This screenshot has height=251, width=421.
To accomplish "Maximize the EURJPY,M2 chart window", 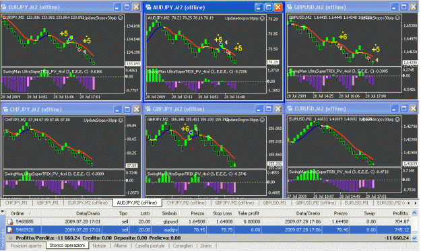I will [127, 7].
